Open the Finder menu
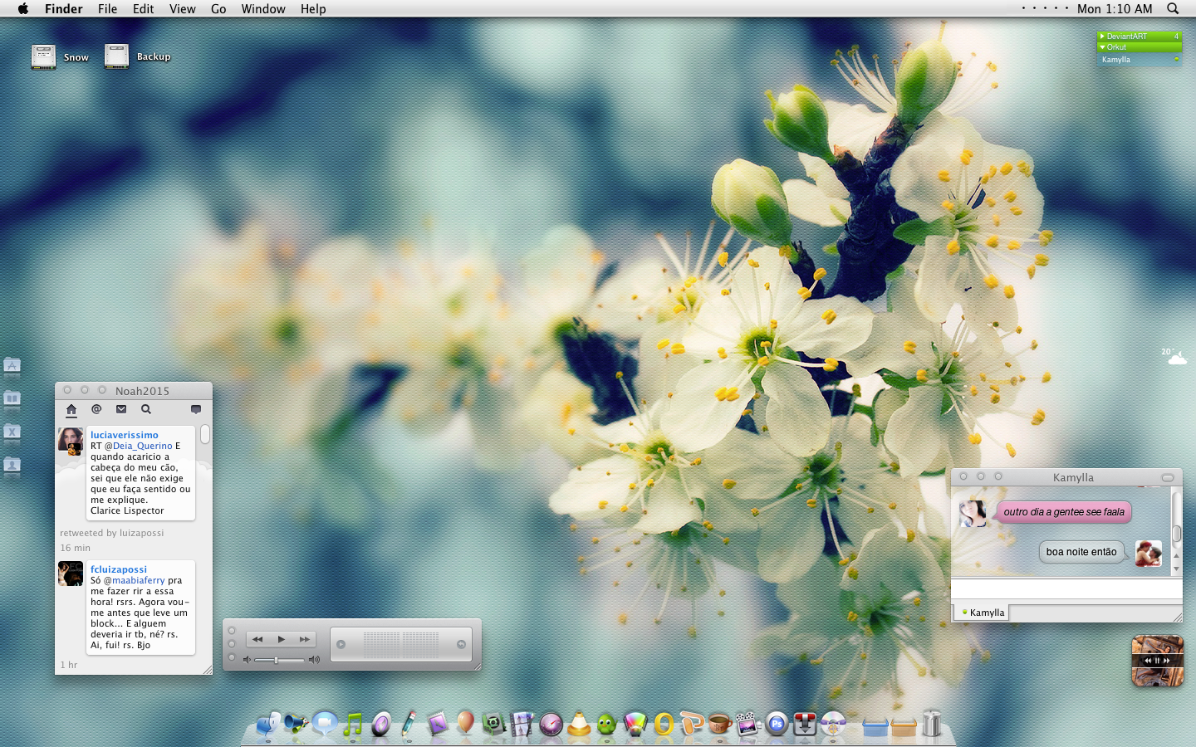 tap(64, 8)
